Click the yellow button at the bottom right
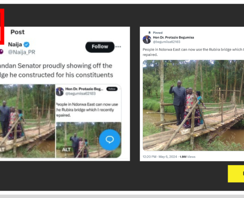244x198 pixels. click(x=236, y=174)
